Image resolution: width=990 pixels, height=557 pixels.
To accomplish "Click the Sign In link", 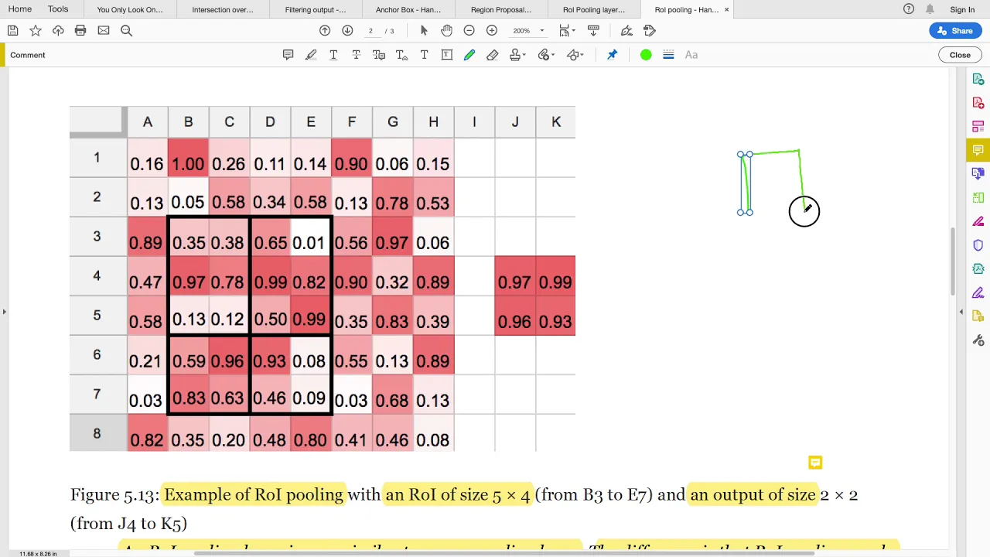I will click(x=962, y=9).
